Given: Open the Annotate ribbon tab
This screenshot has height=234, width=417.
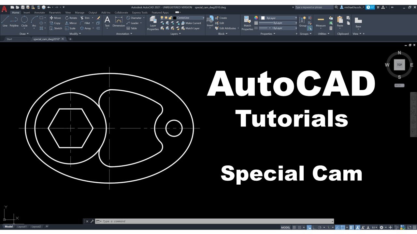Looking at the screenshot, I should pyautogui.click(x=39, y=13).
